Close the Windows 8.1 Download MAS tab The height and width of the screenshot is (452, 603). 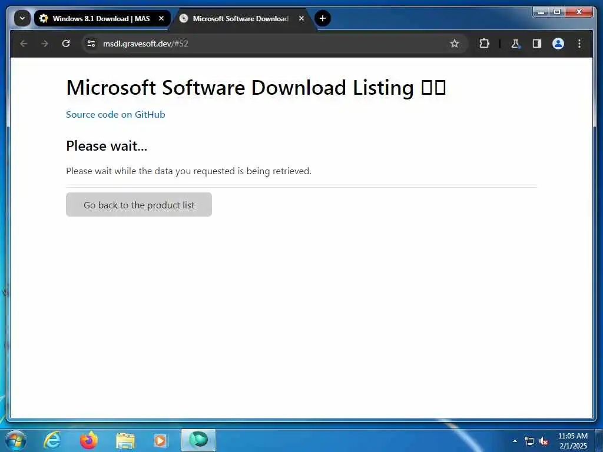coord(161,18)
